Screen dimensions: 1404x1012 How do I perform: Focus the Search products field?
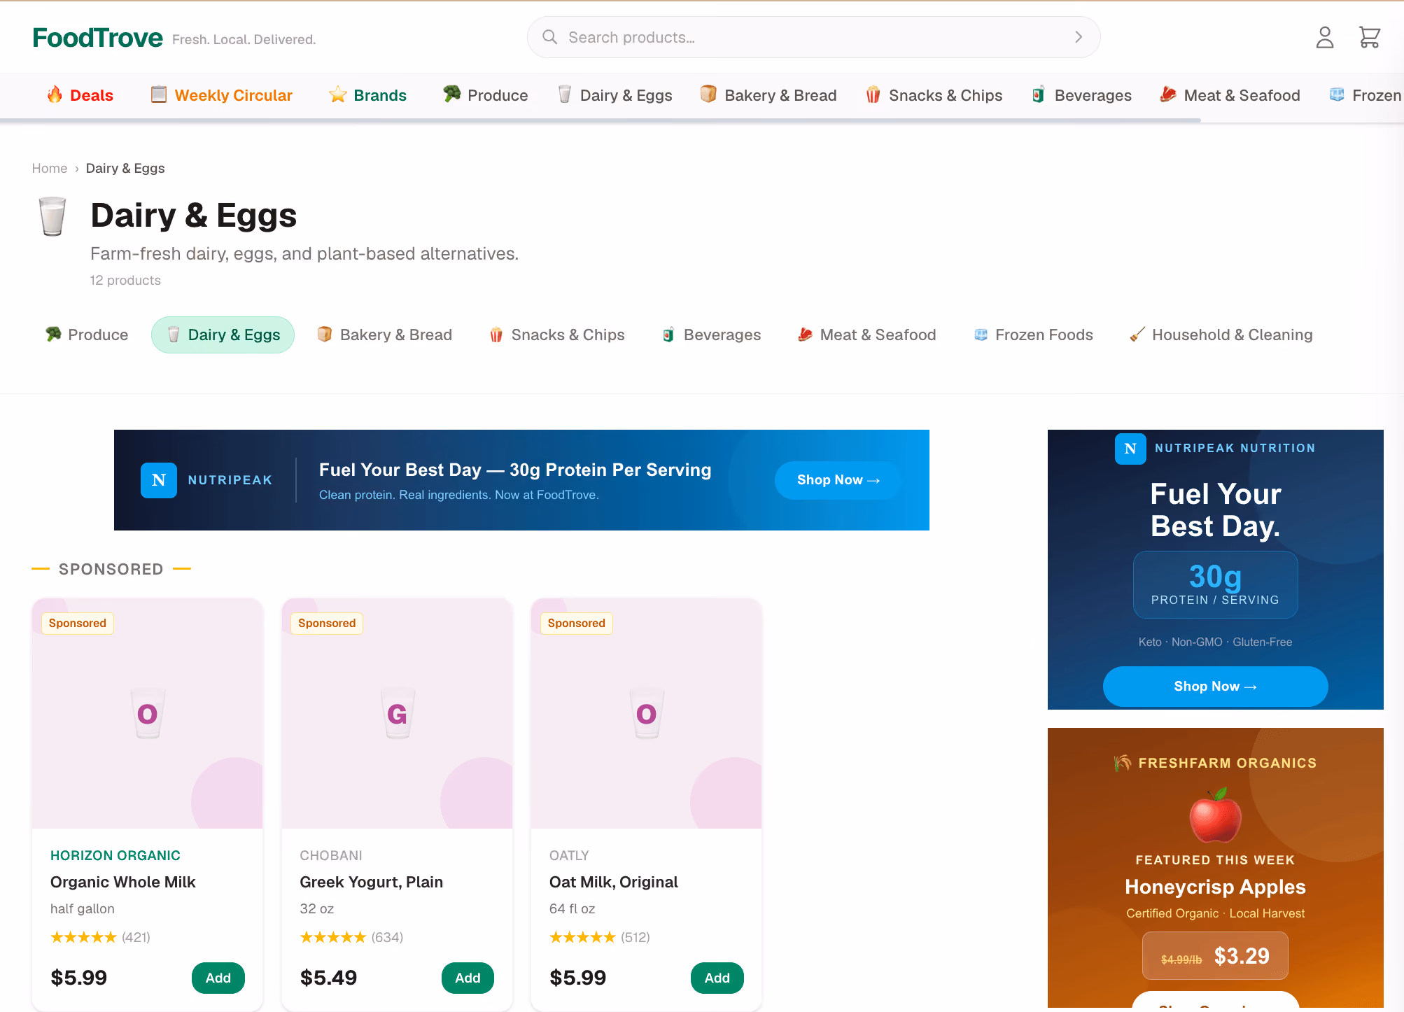click(x=813, y=37)
